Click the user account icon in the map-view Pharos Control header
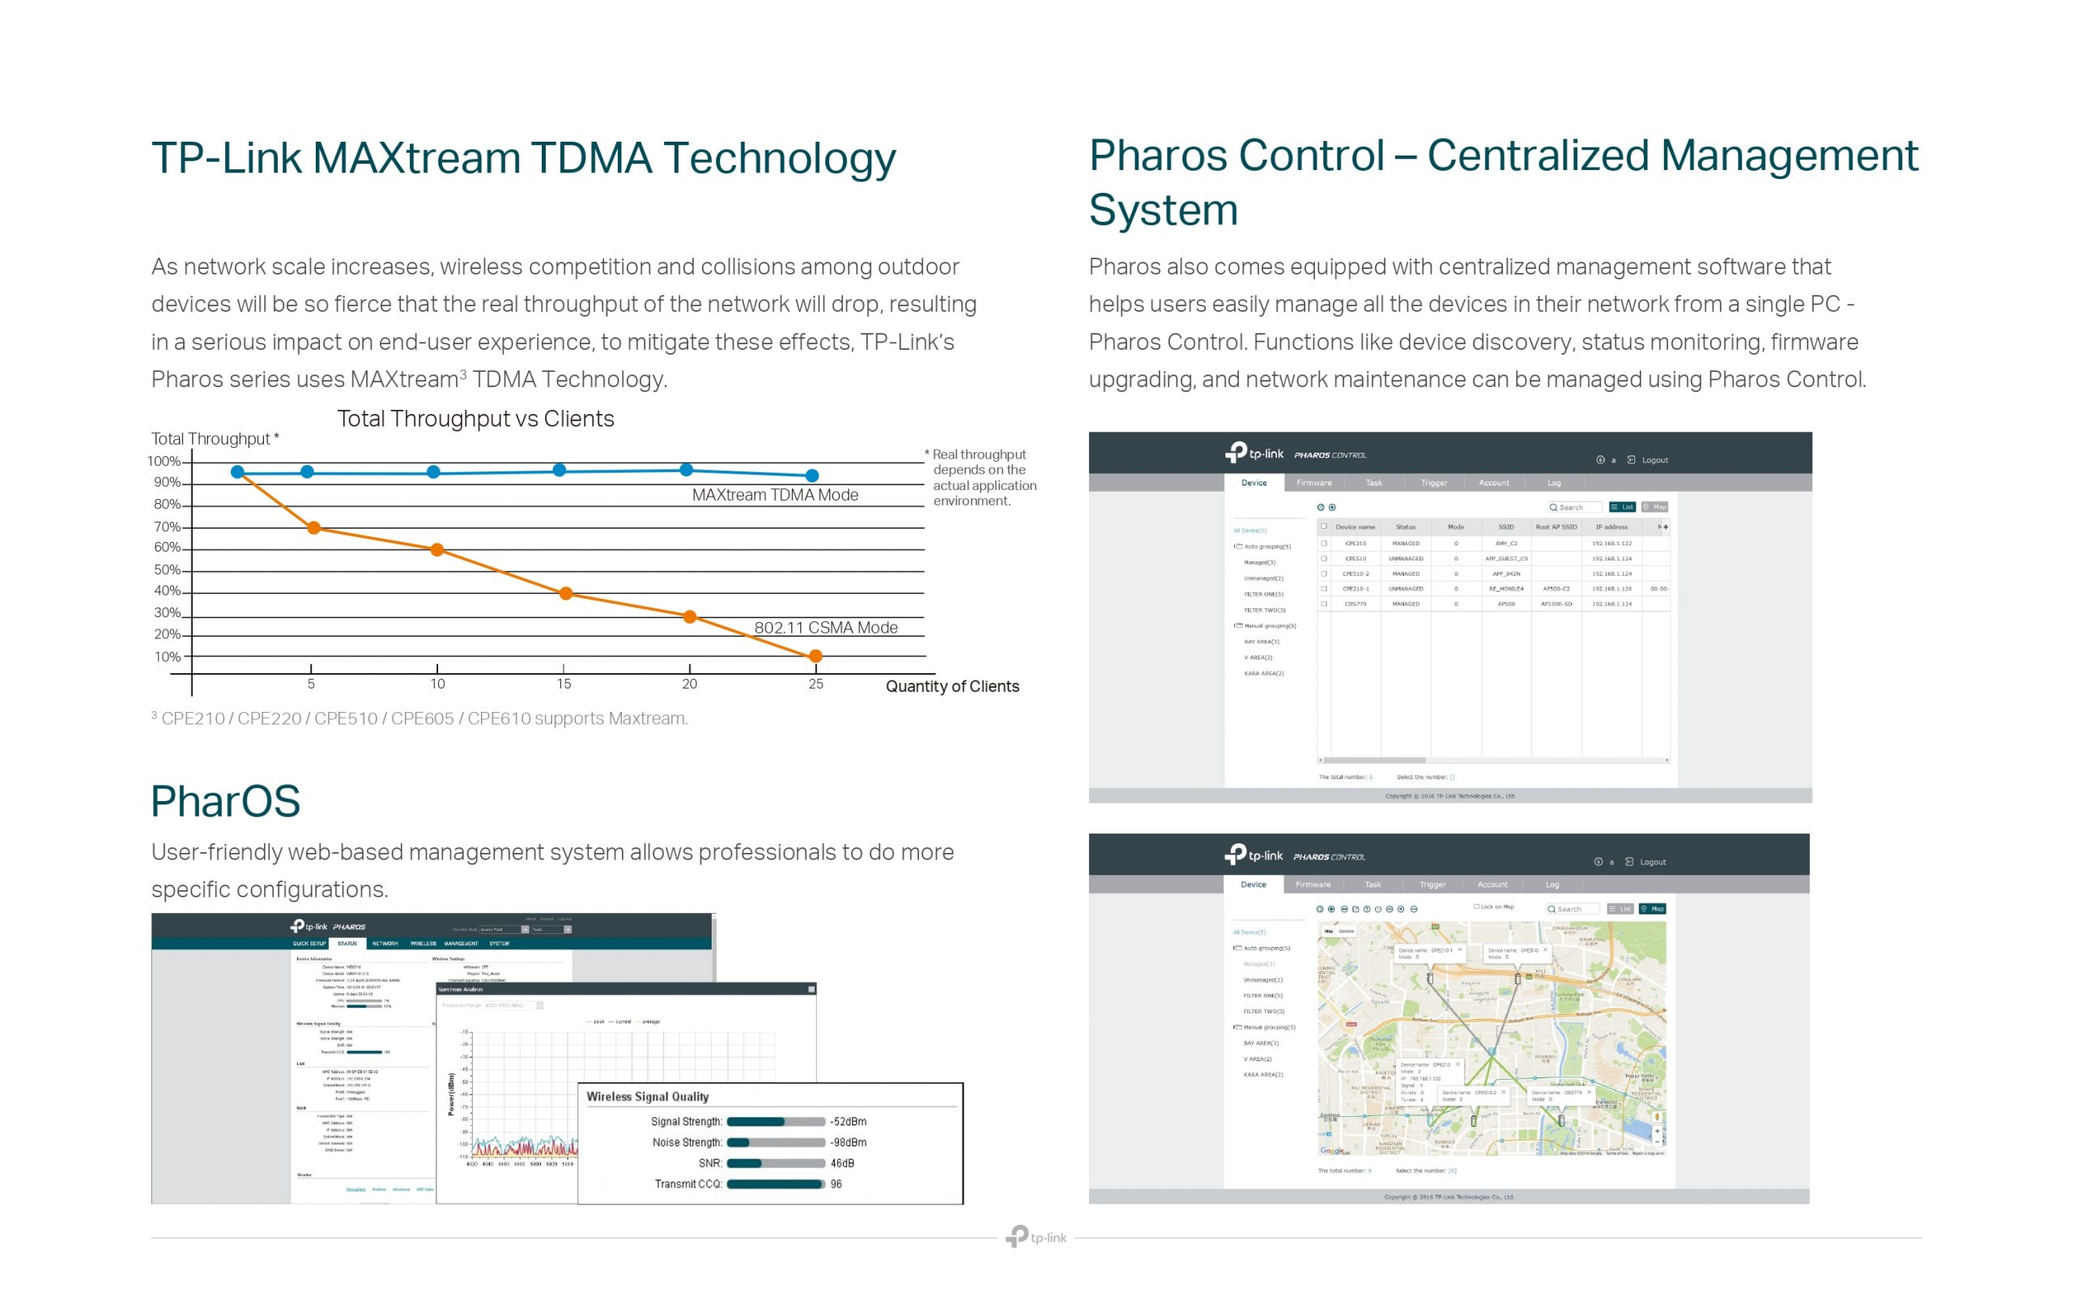Viewport: 2073px width, 1296px height. tap(1598, 861)
